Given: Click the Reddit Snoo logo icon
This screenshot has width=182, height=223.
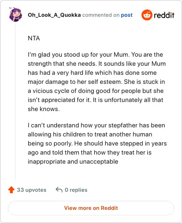Looking at the screenshot, I should click(147, 15).
